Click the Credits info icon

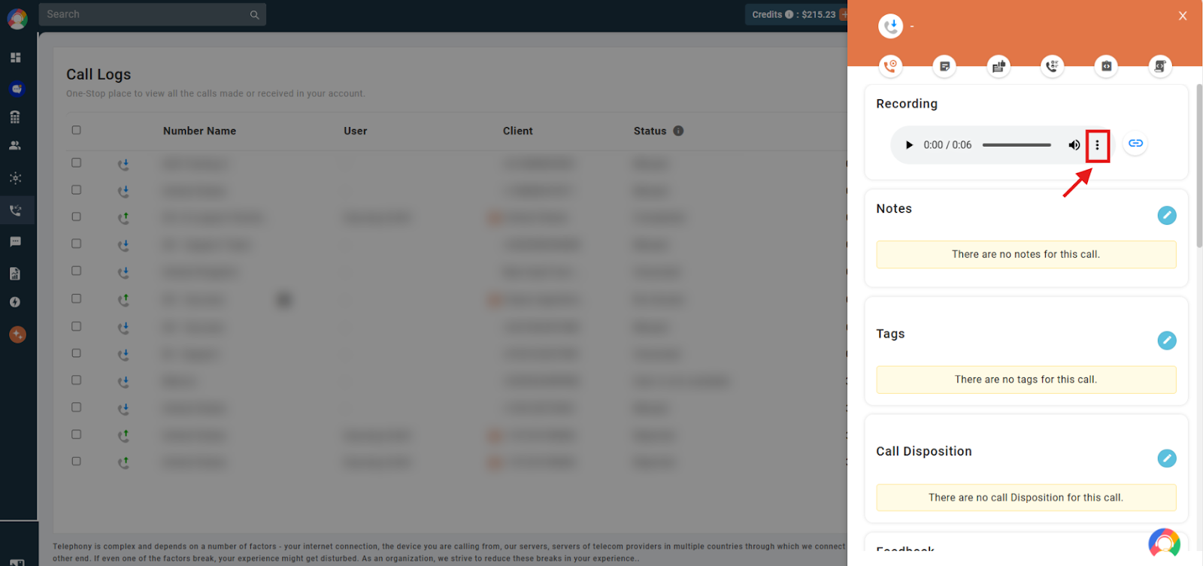point(789,14)
